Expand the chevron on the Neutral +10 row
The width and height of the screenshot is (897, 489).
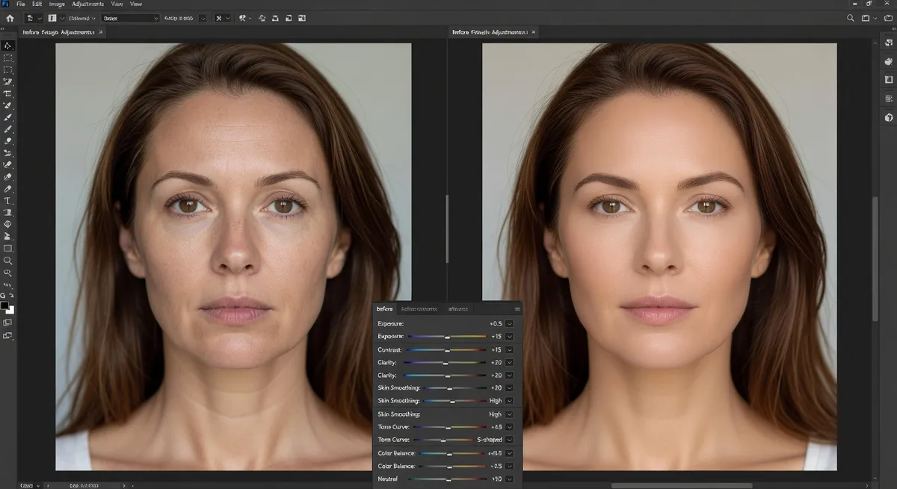[x=510, y=479]
